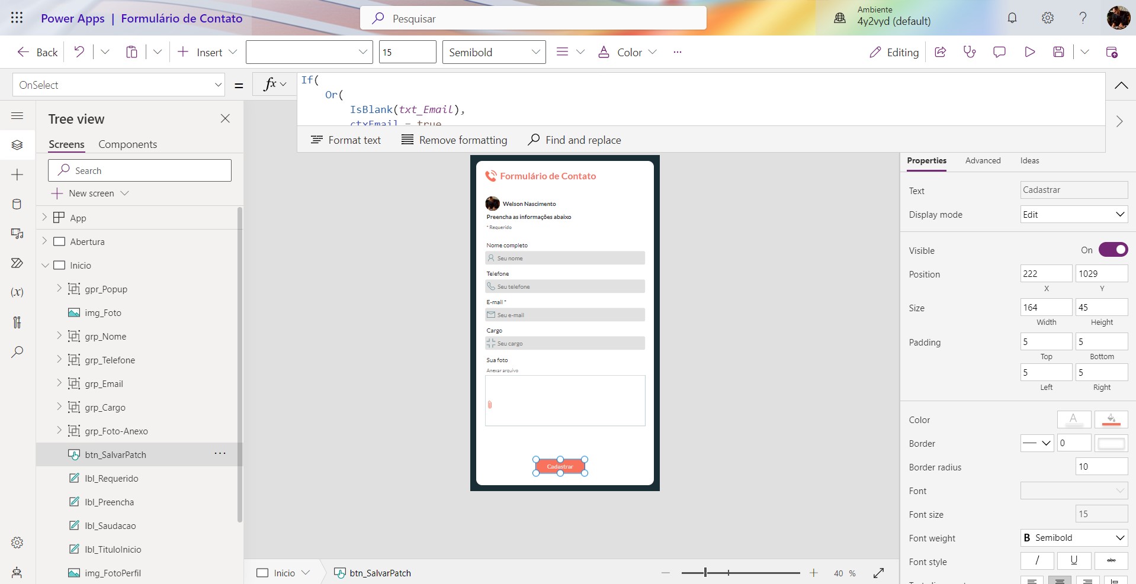Open Variables pane in left sidebar
This screenshot has width=1136, height=584.
pyautogui.click(x=17, y=292)
